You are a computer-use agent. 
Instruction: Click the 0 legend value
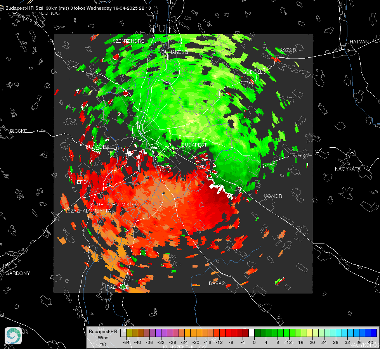254,342
